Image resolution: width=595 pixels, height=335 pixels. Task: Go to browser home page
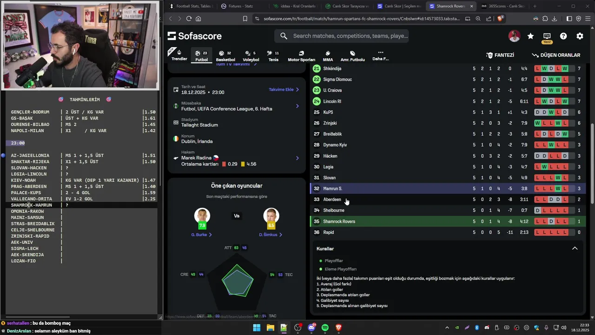[198, 19]
